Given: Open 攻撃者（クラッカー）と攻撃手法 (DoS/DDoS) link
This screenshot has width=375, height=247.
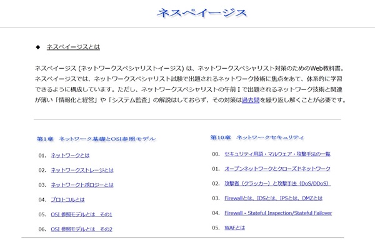Looking at the screenshot, I should point(277,184).
